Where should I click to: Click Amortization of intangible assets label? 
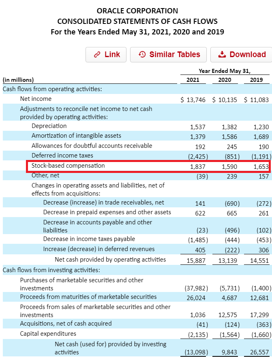coord(76,136)
